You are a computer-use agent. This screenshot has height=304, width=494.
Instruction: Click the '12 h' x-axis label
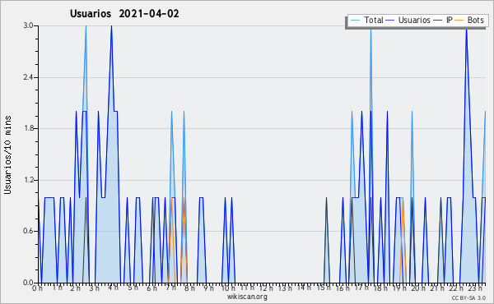point(266,288)
